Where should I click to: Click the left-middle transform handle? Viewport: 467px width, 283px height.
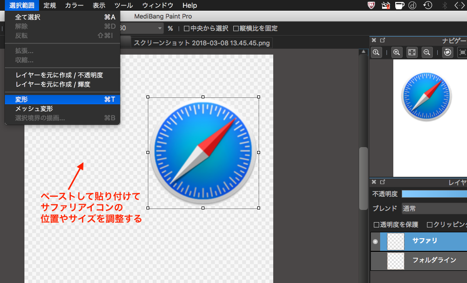148,152
